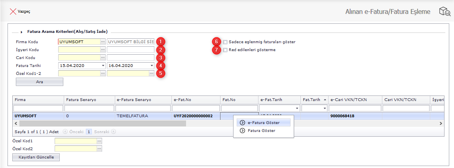Open the Fatura Tarihi start date dropdown
This screenshot has width=454, height=168.
pyautogui.click(x=103, y=65)
